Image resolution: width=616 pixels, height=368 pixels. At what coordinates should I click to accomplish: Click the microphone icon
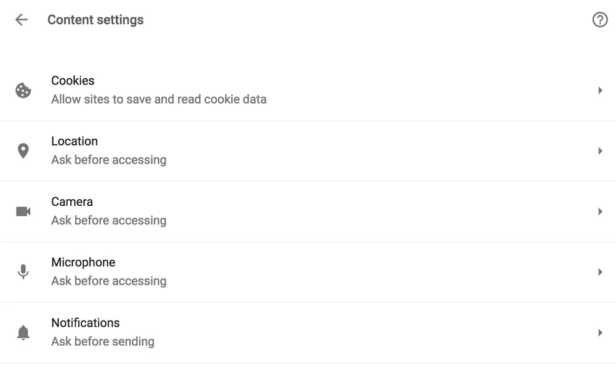pyautogui.click(x=23, y=272)
